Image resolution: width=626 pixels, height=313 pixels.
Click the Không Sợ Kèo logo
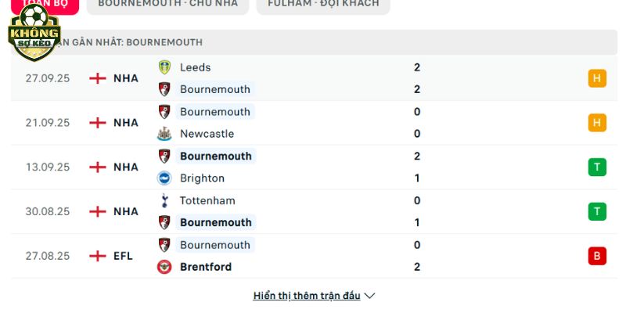(x=34, y=33)
